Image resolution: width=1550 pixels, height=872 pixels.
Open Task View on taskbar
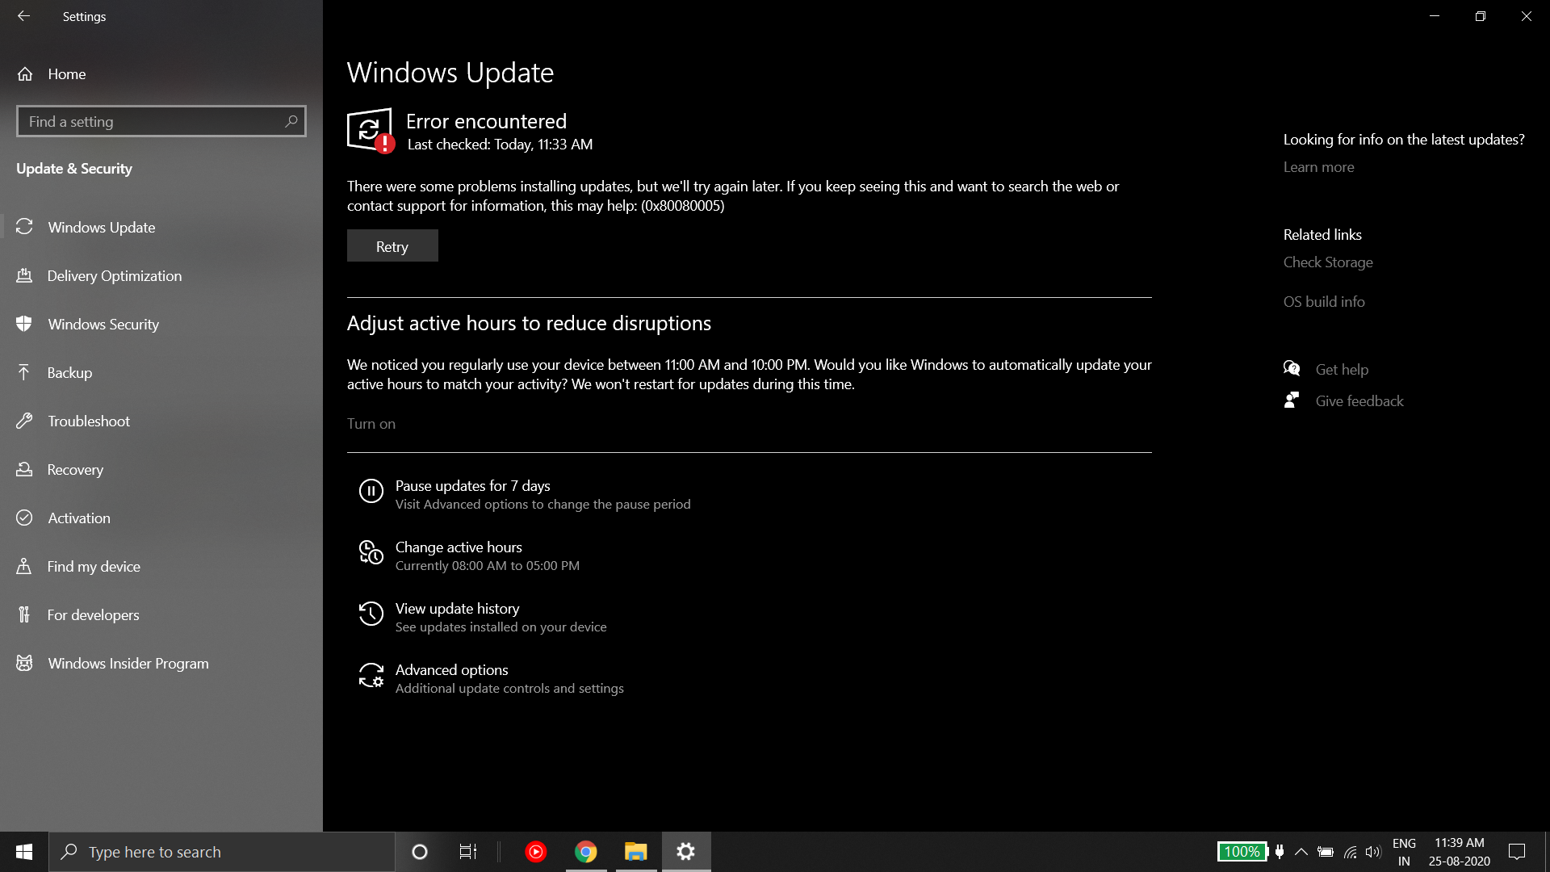[x=468, y=852]
